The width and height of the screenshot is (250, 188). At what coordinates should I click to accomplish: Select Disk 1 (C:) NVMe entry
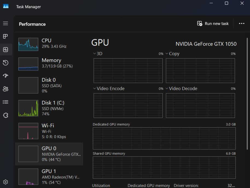click(49, 108)
